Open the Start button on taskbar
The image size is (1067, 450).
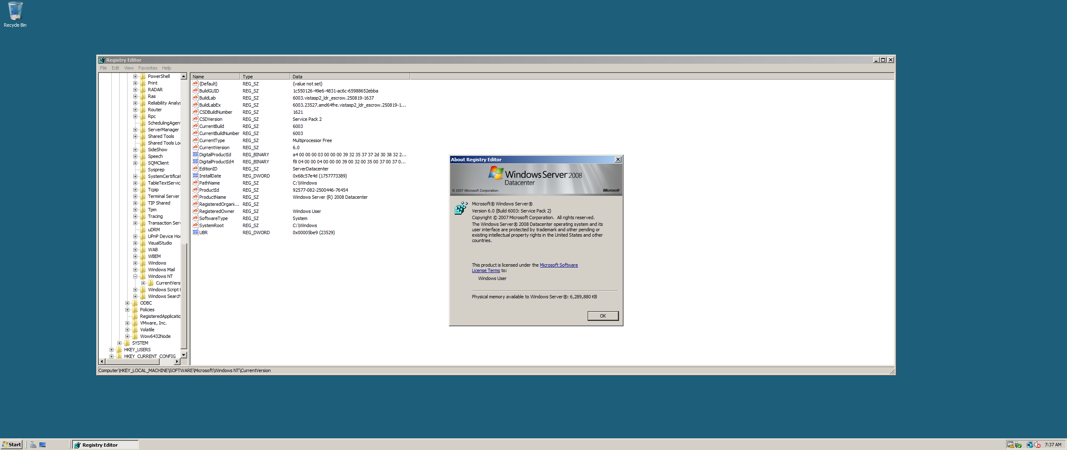[12, 445]
